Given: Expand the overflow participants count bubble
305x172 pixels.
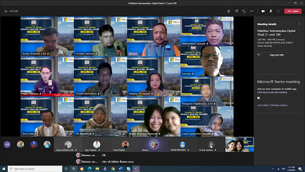Looking at the screenshot, I should [x=7, y=144].
